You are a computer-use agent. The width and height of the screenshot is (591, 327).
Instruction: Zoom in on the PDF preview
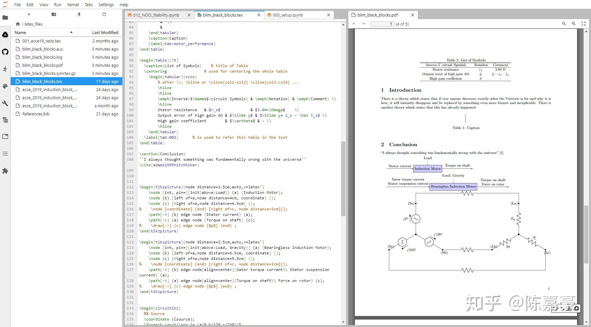[573, 24]
